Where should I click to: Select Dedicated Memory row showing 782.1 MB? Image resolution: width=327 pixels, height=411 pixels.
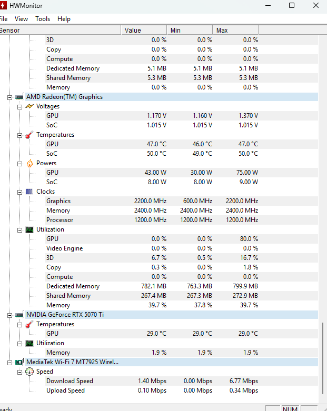pos(182,286)
